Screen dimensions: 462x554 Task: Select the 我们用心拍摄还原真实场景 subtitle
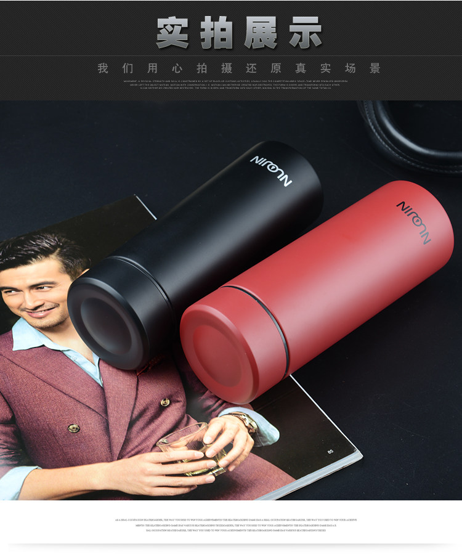(x=239, y=68)
